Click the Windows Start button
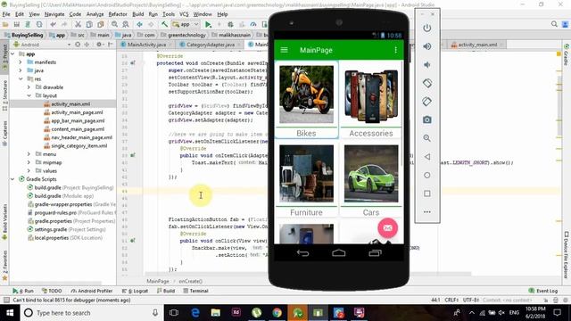The height and width of the screenshot is (321, 571). tap(10, 313)
